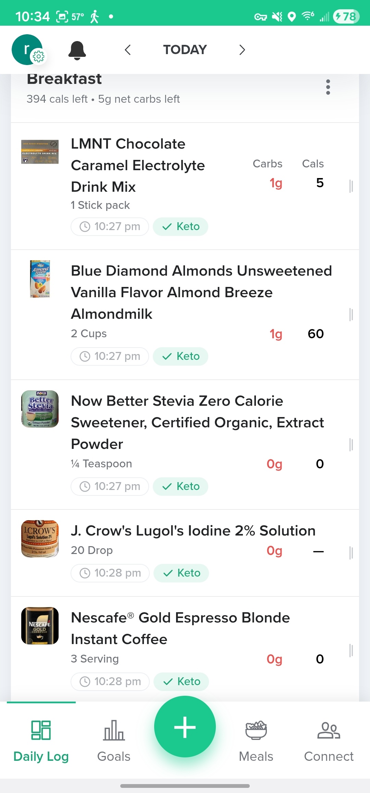Open the notifications bell
This screenshot has height=793, width=370.
coord(77,50)
